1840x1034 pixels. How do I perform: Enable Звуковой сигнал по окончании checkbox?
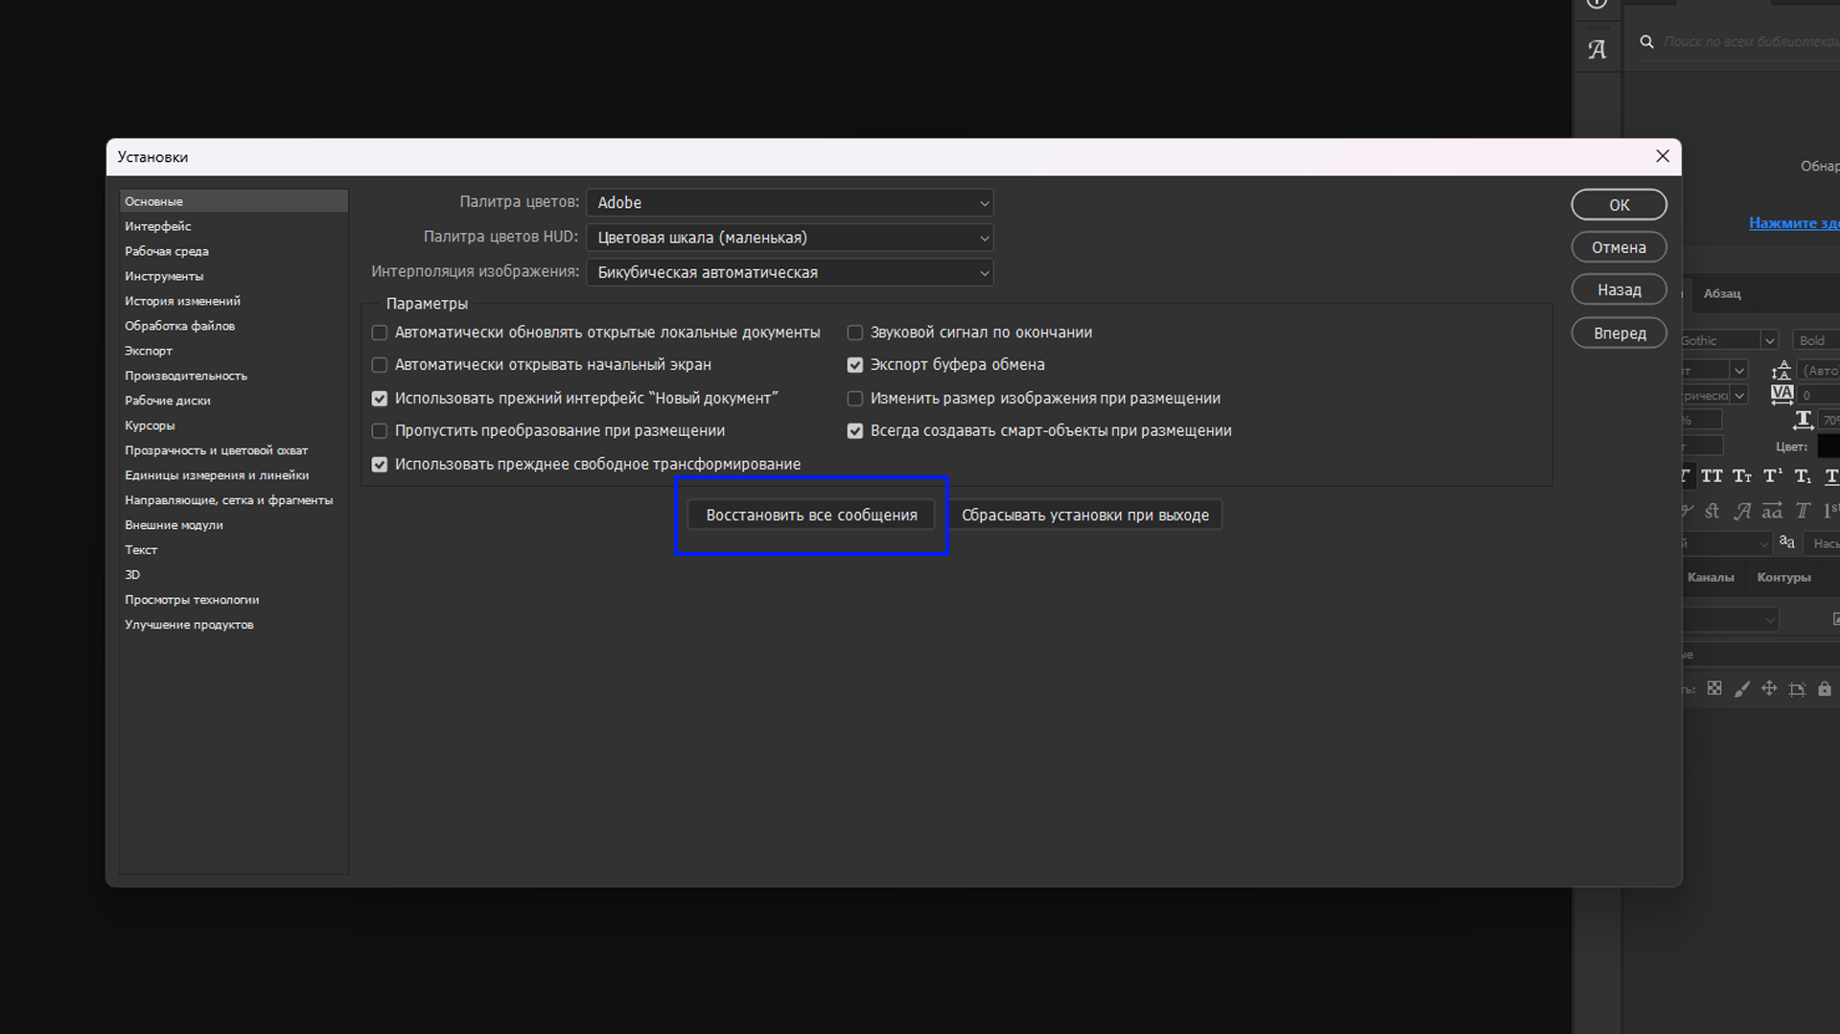tap(855, 333)
